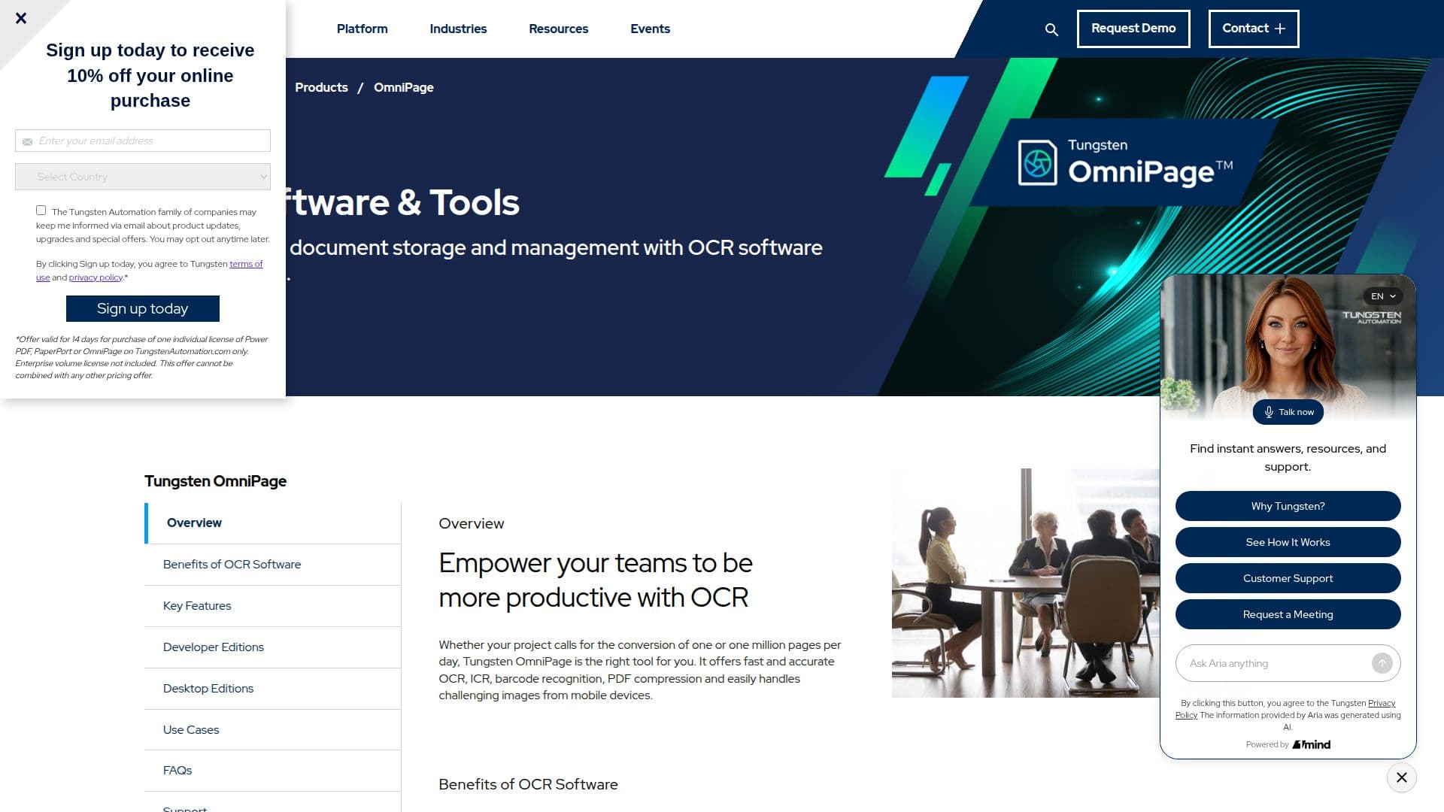Click the Request Demo button
1444x812 pixels.
pos(1133,29)
